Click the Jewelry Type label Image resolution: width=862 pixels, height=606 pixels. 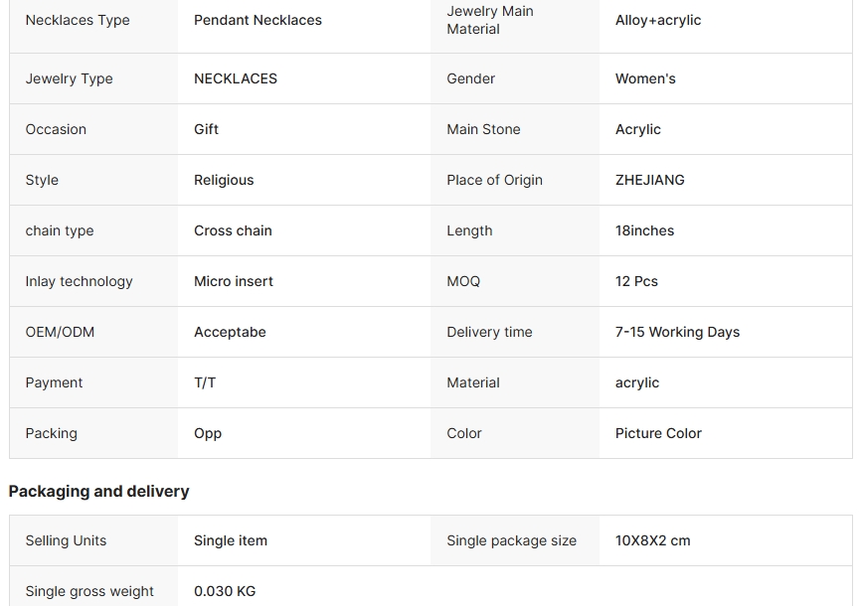pos(69,78)
